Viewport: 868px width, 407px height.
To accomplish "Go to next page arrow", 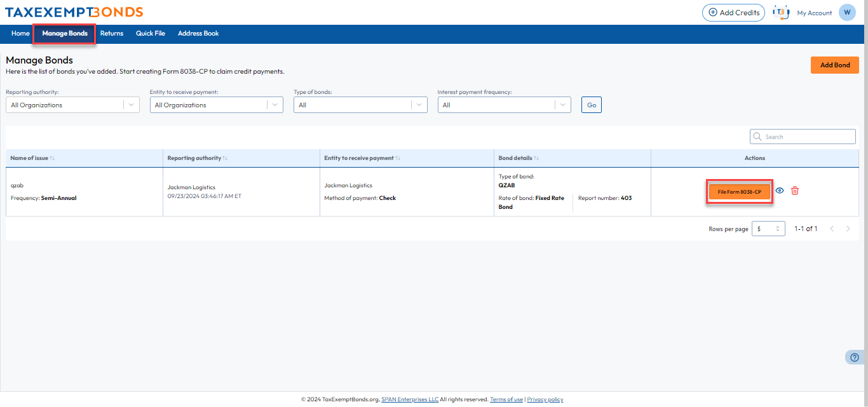I will [848, 229].
